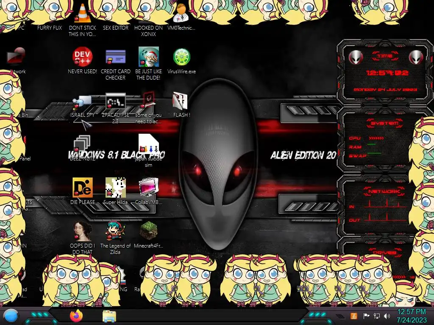The width and height of the screenshot is (434, 325).
Task: Open the DONT STICK THIS IN YO... VLC cone icon
Action: 83,13
